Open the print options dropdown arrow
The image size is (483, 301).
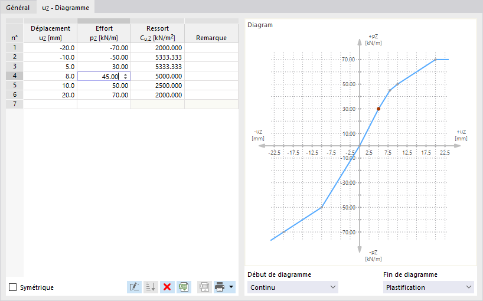231,287
